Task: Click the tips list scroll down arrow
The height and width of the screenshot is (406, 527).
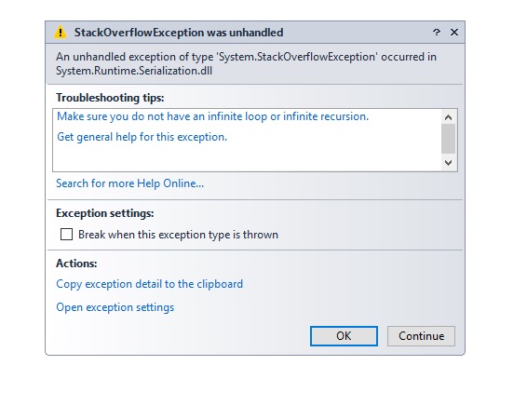Action: tap(448, 163)
